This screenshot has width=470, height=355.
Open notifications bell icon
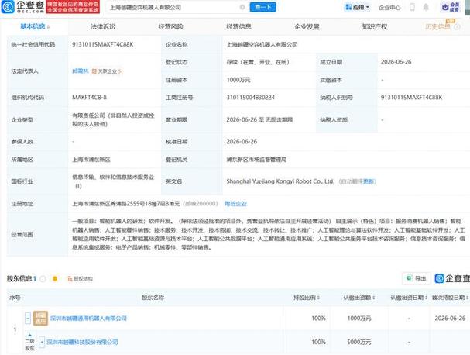pos(426,7)
